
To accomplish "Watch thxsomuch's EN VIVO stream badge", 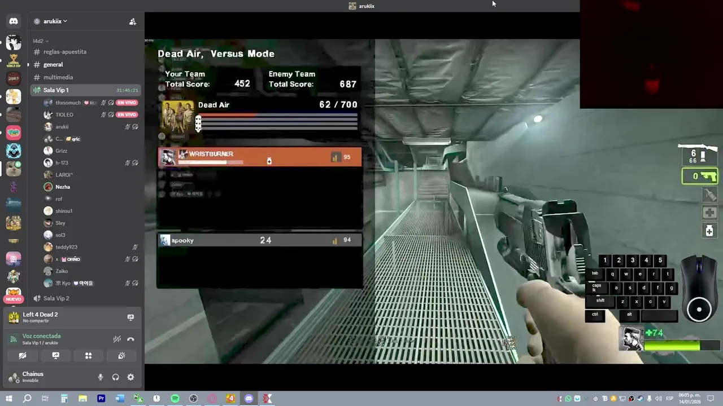I will [x=127, y=103].
